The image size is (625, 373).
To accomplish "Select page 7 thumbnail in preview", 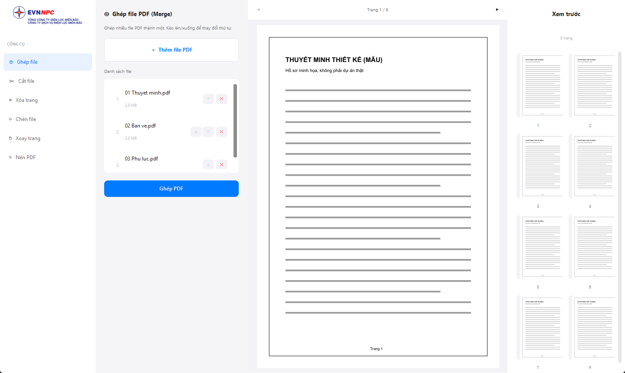I will point(539,327).
